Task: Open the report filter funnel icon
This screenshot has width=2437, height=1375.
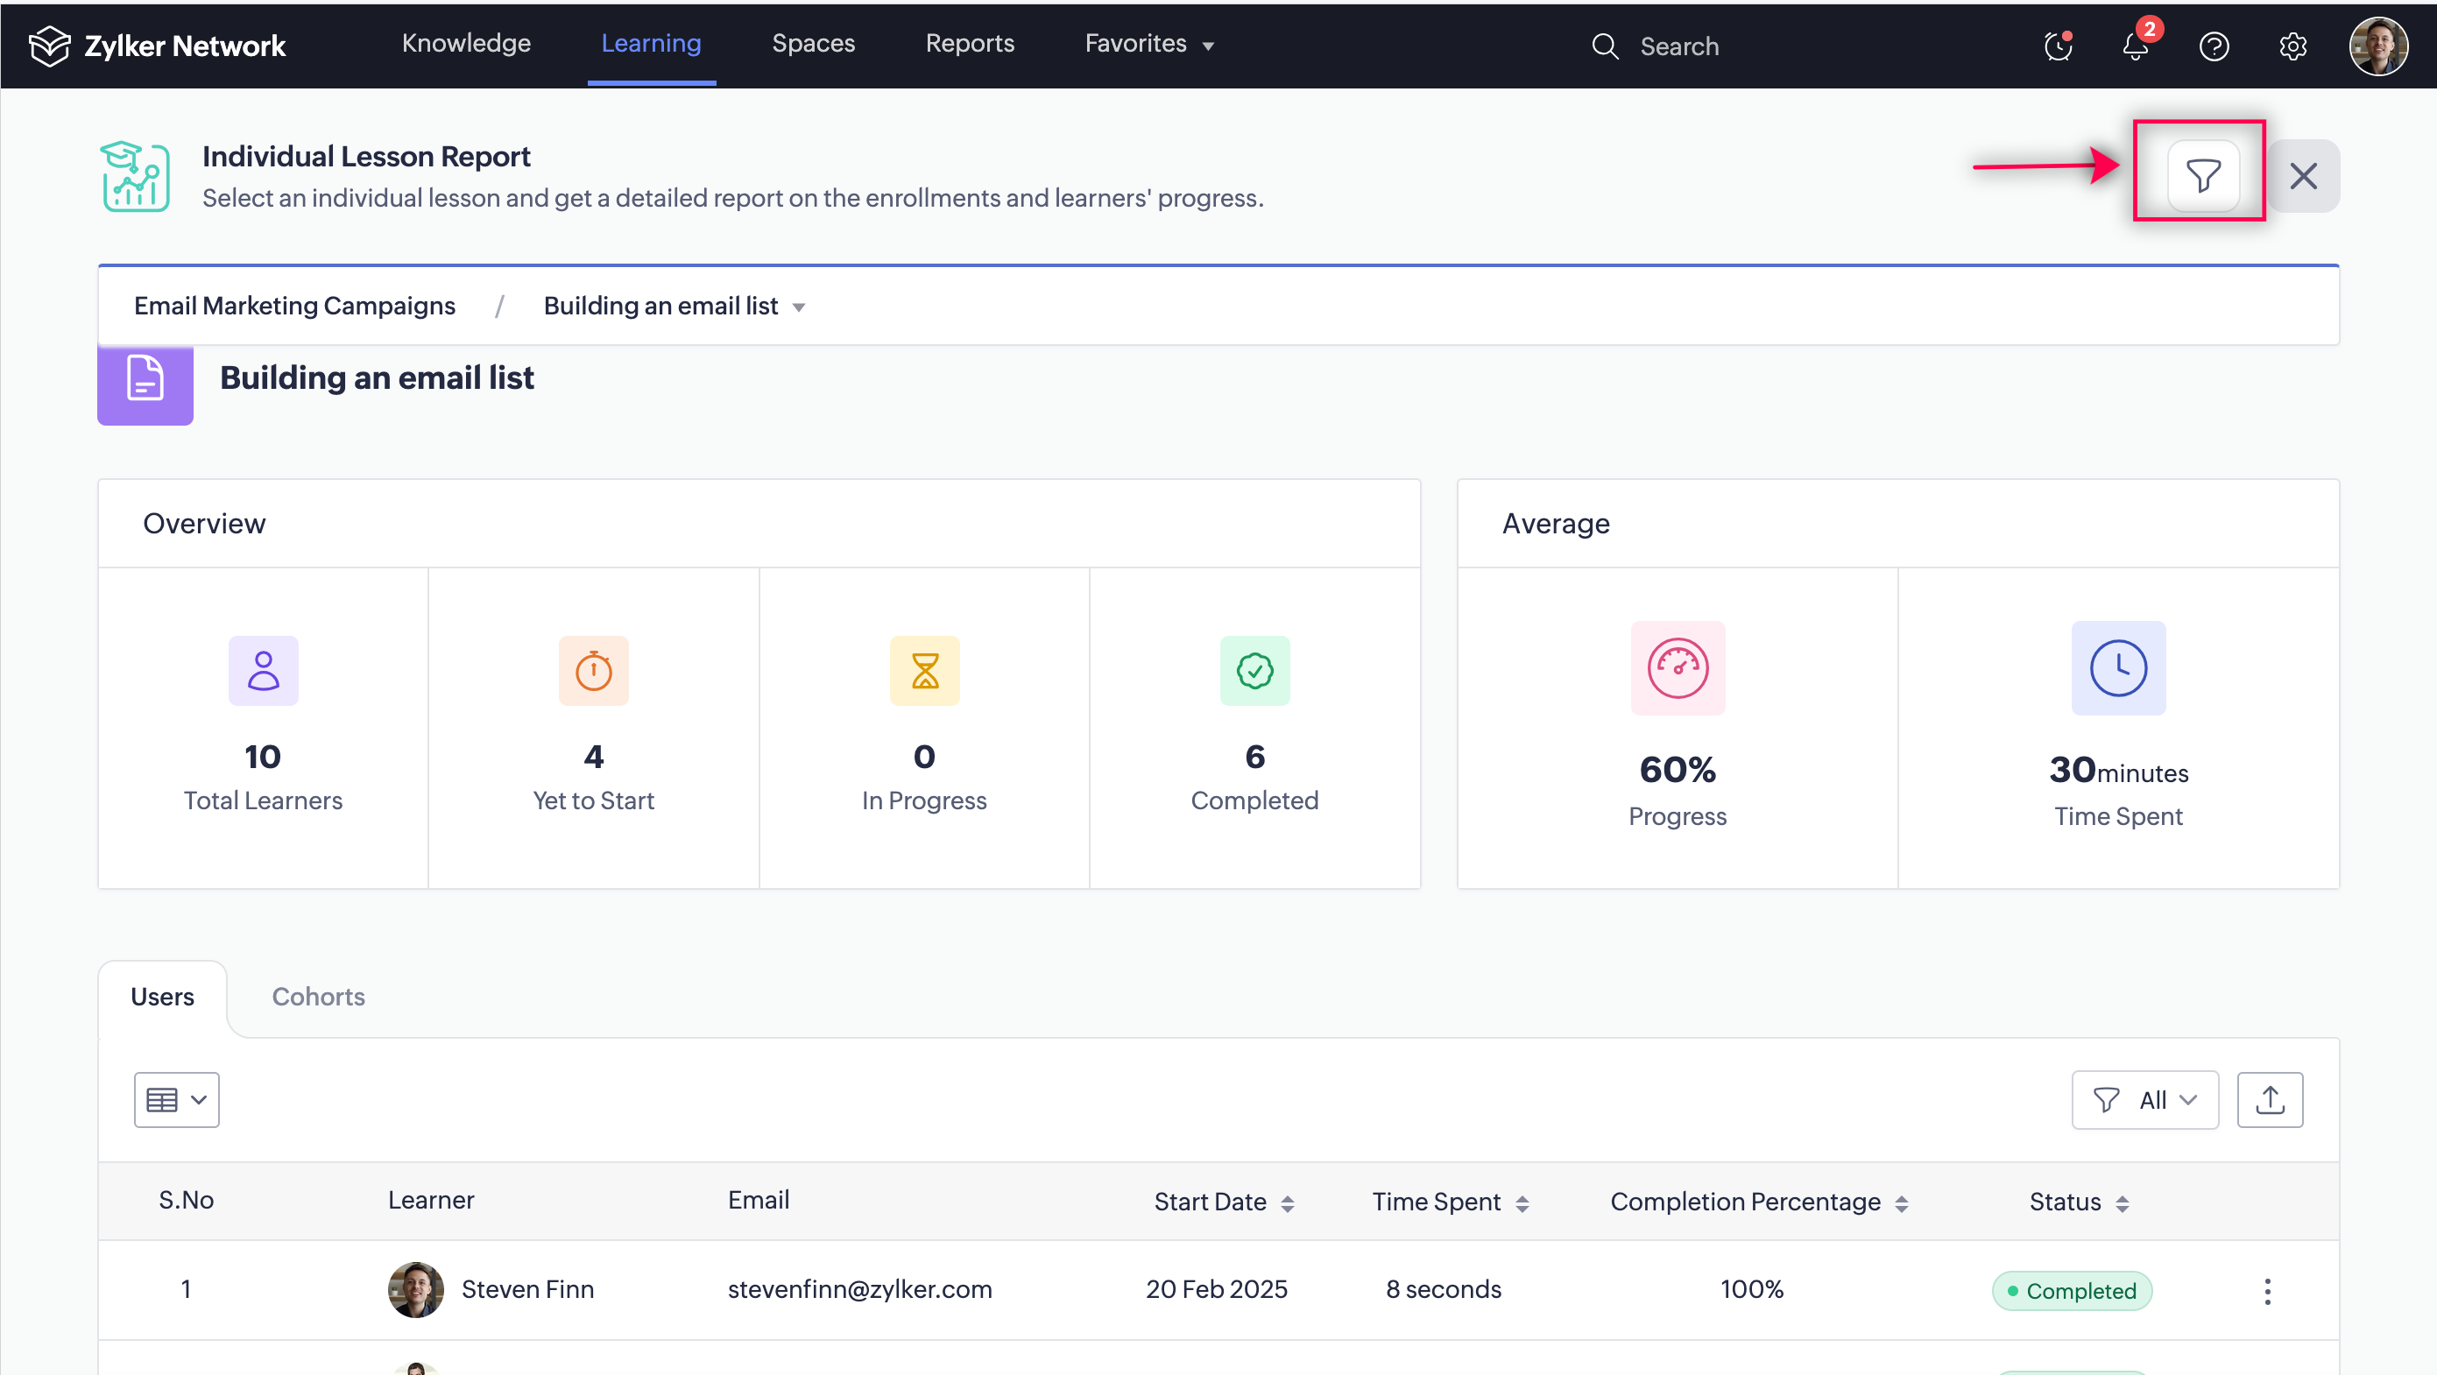Action: pyautogui.click(x=2202, y=176)
